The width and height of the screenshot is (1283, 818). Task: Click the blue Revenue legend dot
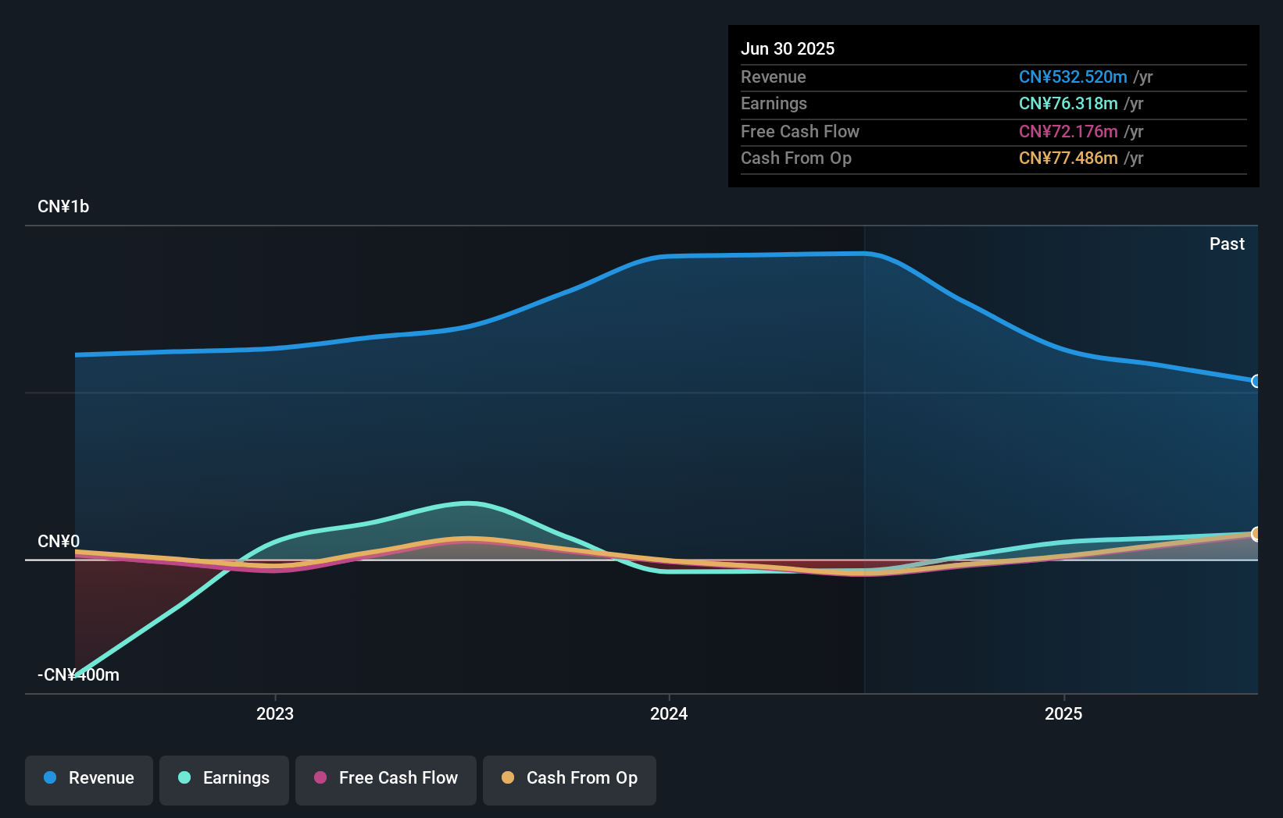(50, 777)
